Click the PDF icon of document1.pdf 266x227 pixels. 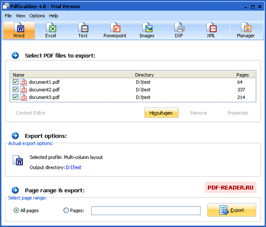(23, 82)
